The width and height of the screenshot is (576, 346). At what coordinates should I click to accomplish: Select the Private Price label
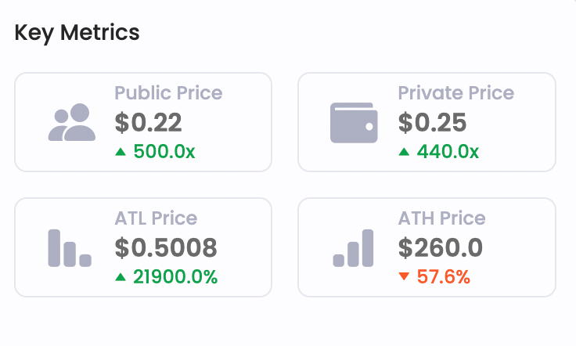click(455, 93)
